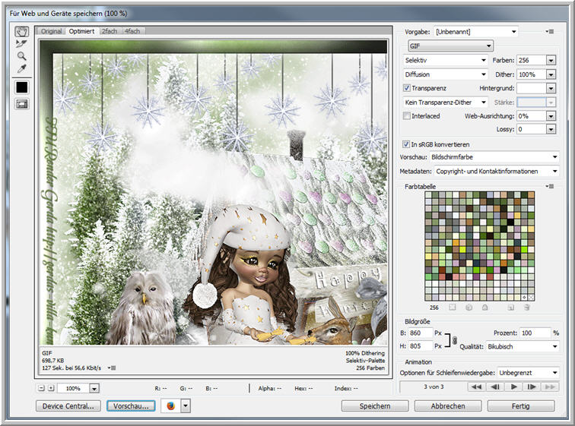Click the Device Central button
The height and width of the screenshot is (426, 575).
(x=68, y=405)
